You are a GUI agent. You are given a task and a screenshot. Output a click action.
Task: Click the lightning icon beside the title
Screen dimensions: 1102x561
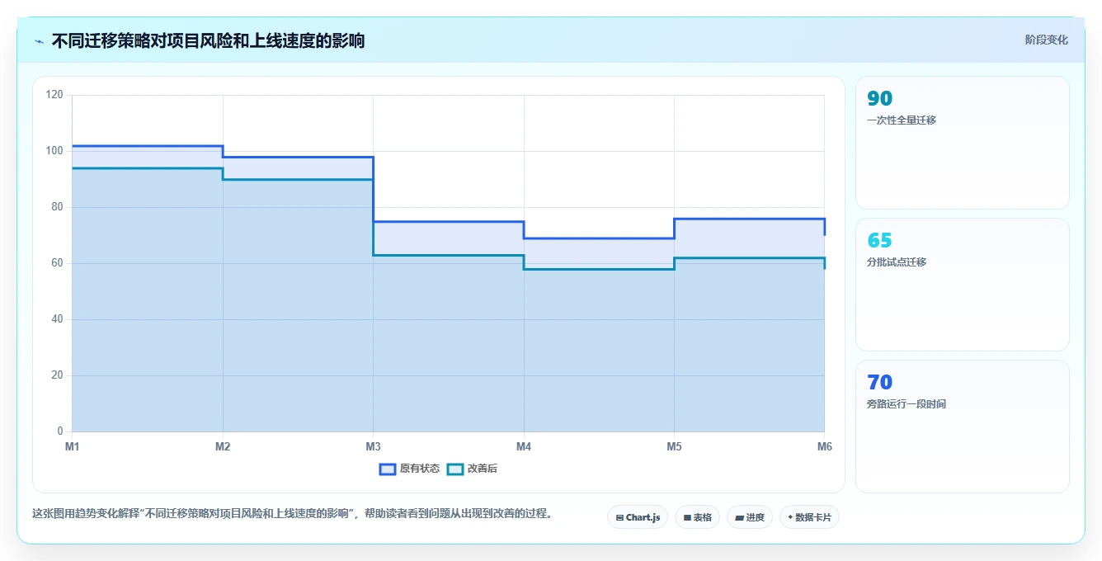pyautogui.click(x=39, y=41)
